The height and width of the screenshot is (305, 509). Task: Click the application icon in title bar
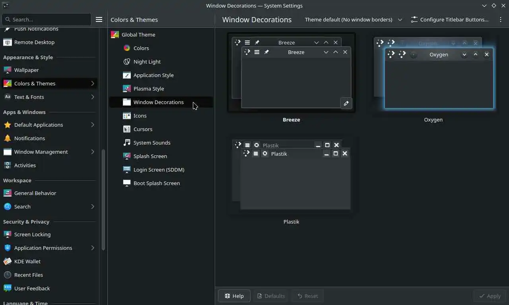pyautogui.click(x=6, y=6)
